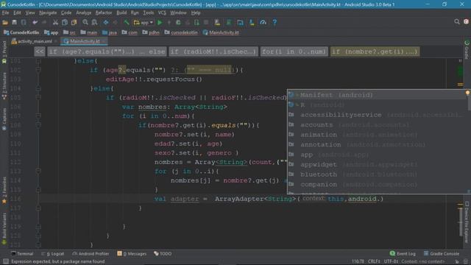Open the Event Log panel
This screenshot has width=471, height=265.
tap(403, 254)
